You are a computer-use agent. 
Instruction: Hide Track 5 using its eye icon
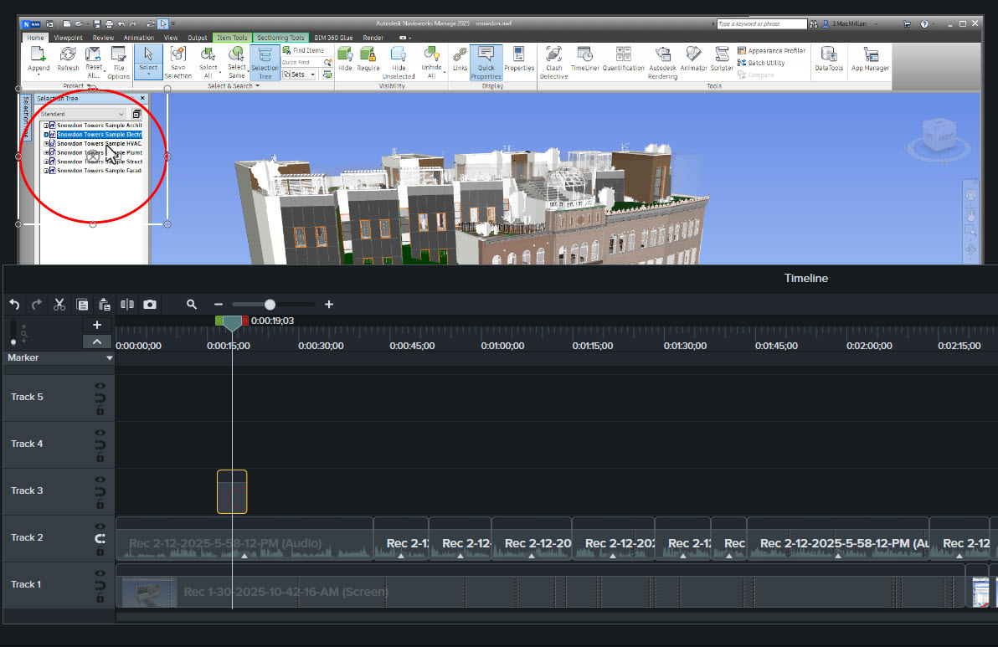click(x=100, y=386)
